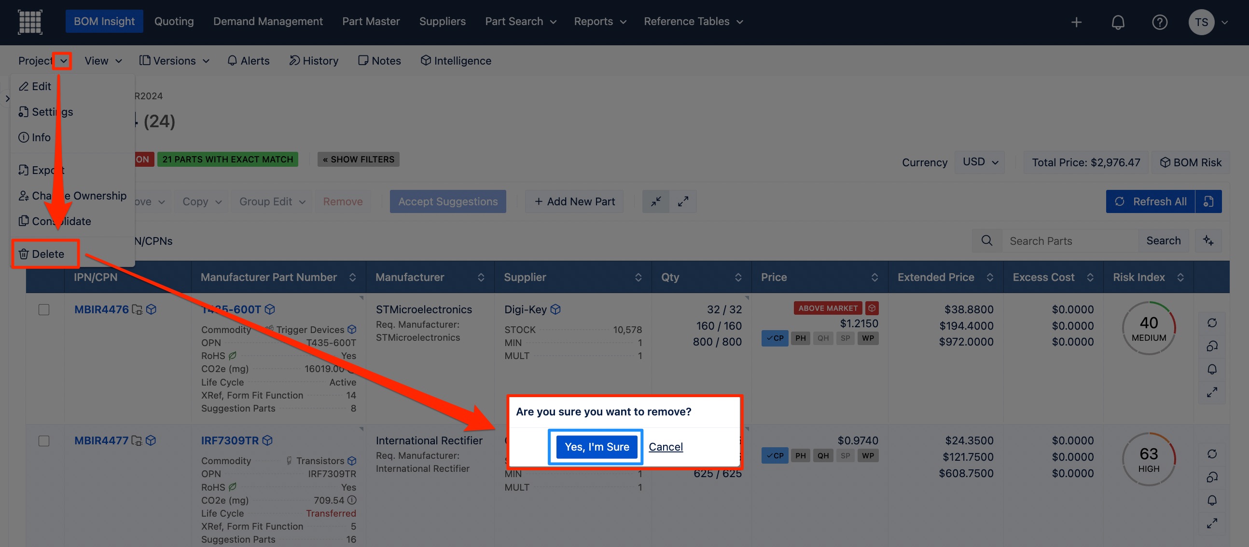Confirm with Yes, I'm Sure button

click(597, 446)
